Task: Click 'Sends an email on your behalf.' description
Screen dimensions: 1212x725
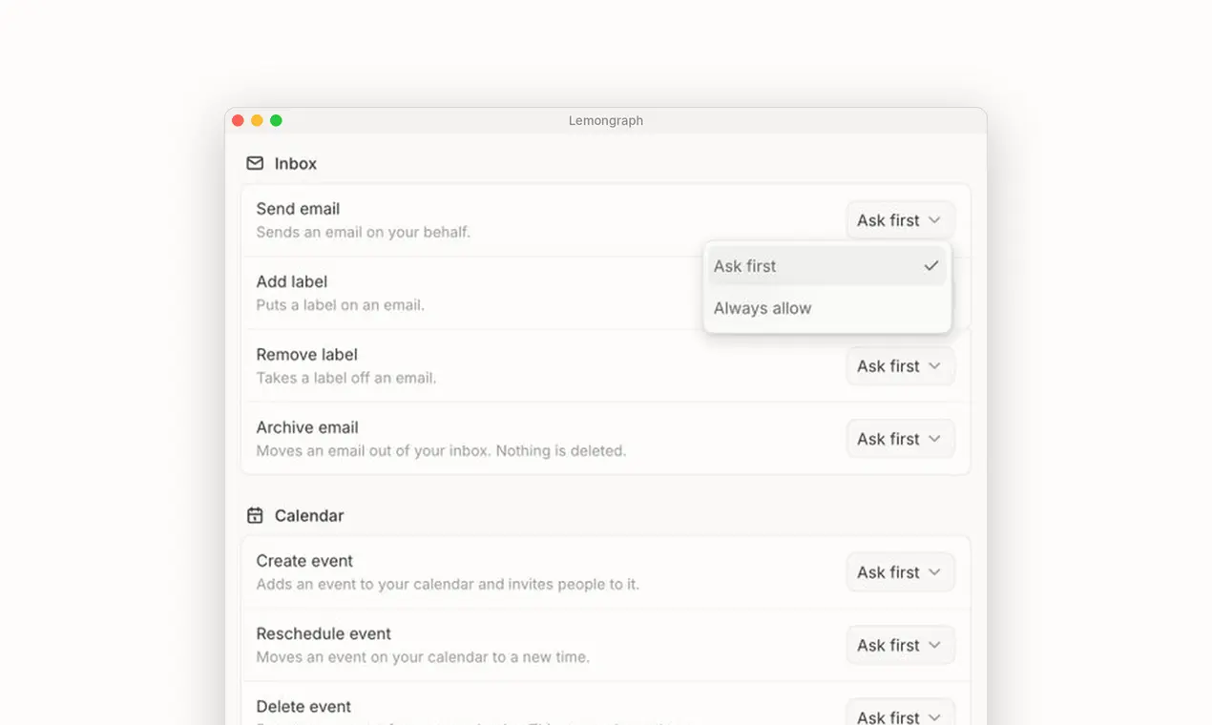Action: pos(364,232)
